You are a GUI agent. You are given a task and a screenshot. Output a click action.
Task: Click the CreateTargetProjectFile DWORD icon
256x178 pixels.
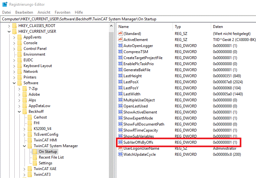point(120,58)
